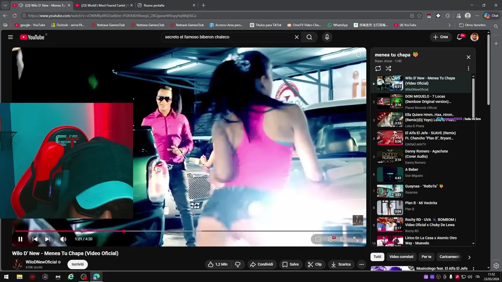Screen dimensions: 502x282
Task: Switch player to theater mode
Action: [x=343, y=239]
